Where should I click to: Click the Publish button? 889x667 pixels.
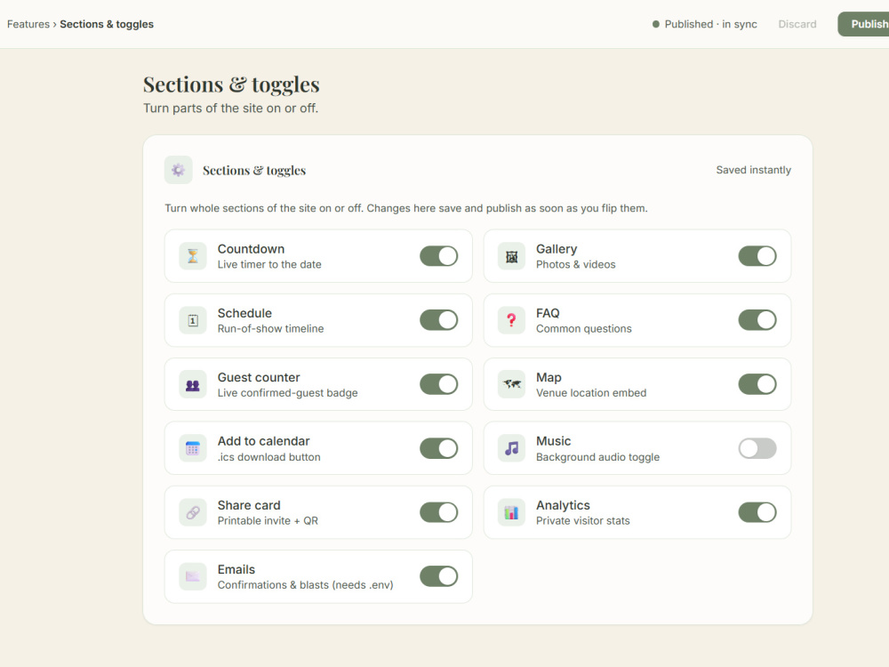863,24
